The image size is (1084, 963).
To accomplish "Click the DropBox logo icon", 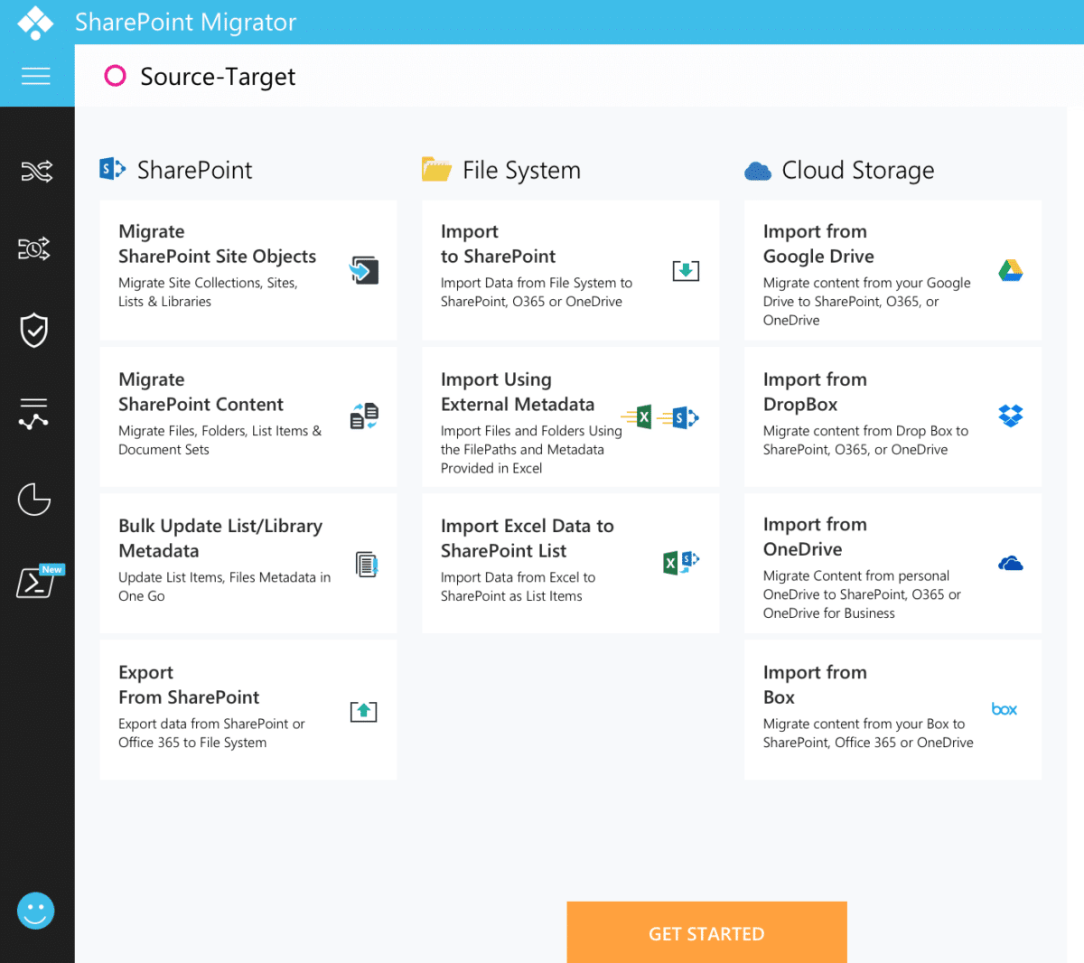I will (1010, 416).
